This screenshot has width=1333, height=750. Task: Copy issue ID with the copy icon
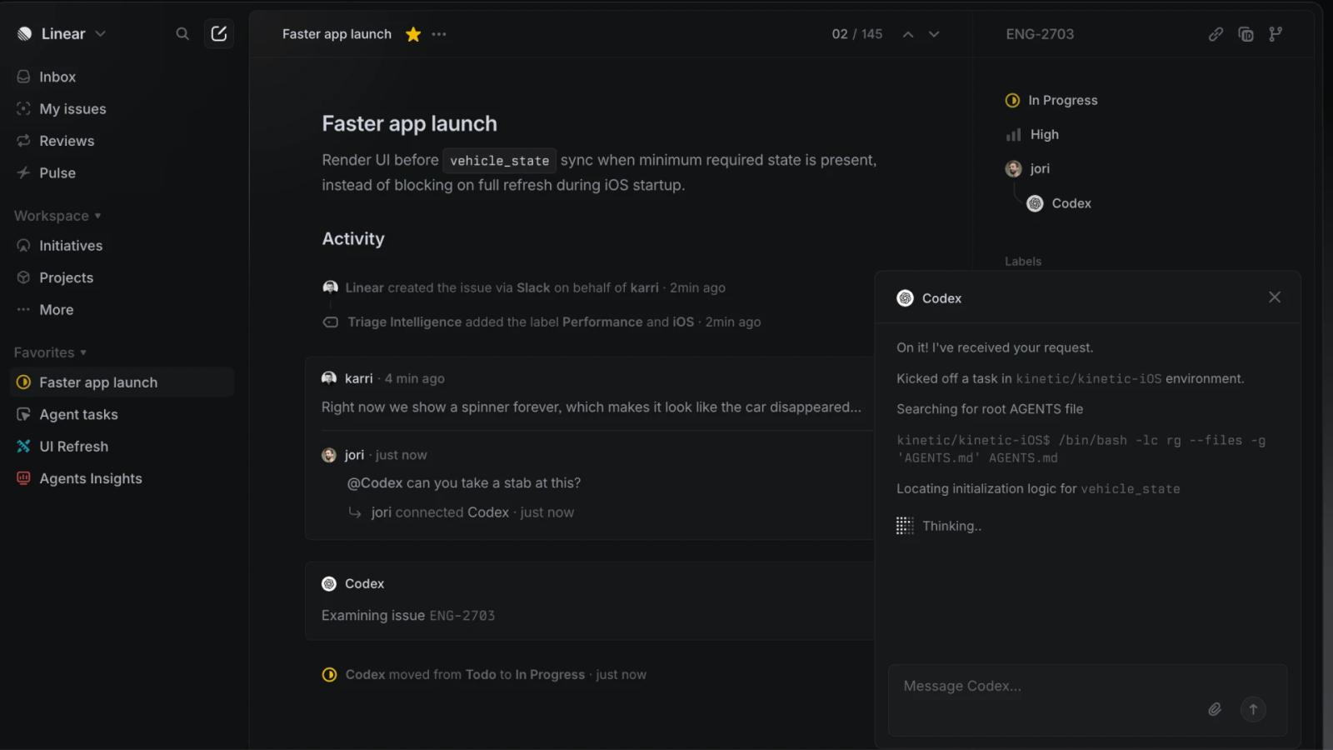(x=1246, y=34)
